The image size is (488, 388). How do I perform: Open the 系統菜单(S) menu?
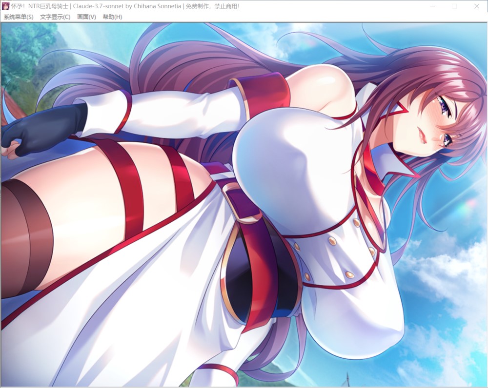[19, 17]
